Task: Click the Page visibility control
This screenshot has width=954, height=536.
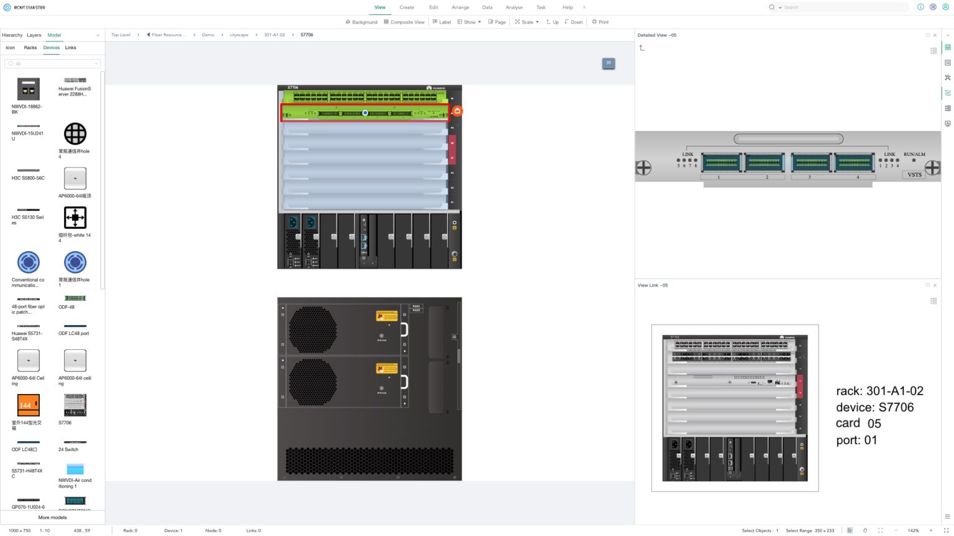Action: pos(496,22)
